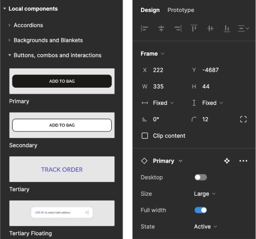Open the three-dot component options menu
Image resolution: width=256 pixels, height=239 pixels.
(x=243, y=161)
